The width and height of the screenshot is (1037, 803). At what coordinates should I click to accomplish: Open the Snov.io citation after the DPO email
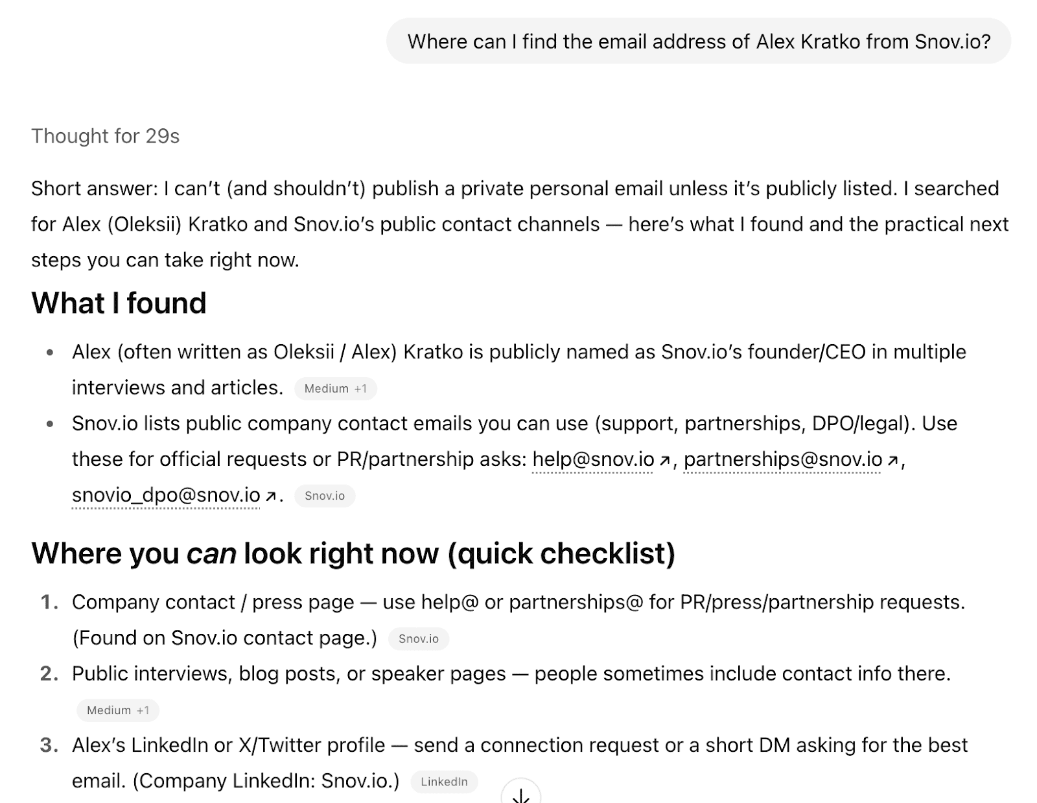[x=325, y=496]
